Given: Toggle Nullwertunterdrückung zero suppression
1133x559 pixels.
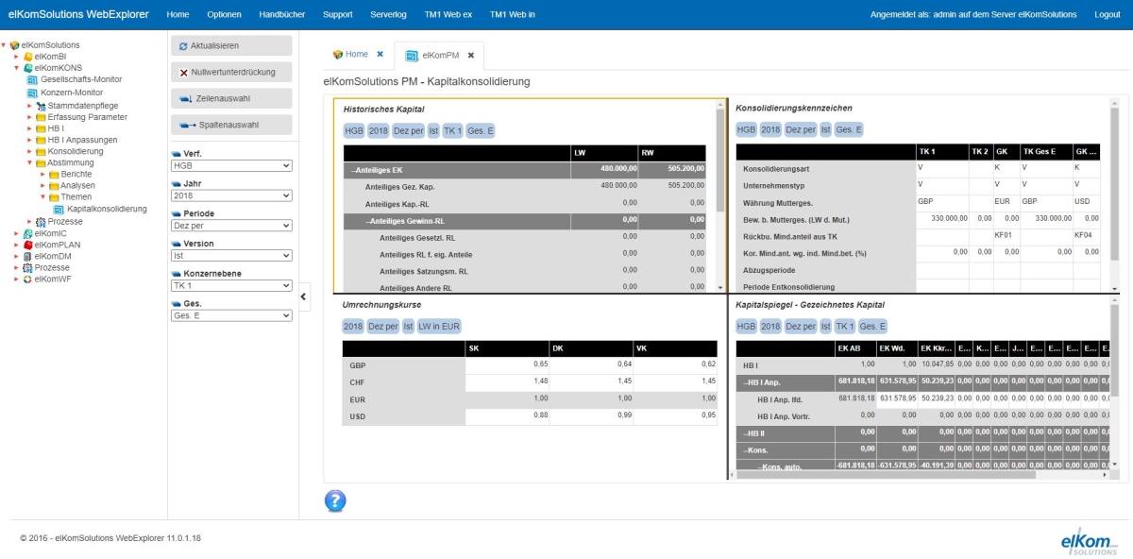Looking at the screenshot, I should [x=231, y=72].
